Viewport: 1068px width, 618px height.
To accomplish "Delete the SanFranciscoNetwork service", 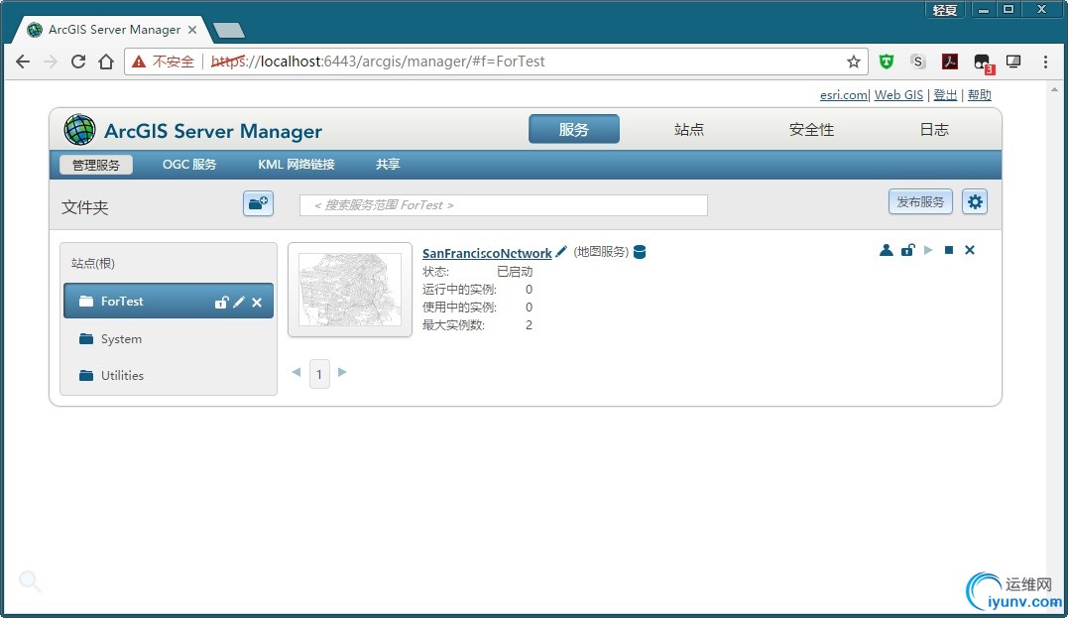I will click(970, 250).
